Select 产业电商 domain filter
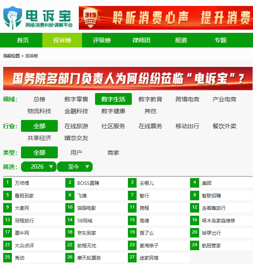Viewport: 253px width, 264px height. [224, 99]
